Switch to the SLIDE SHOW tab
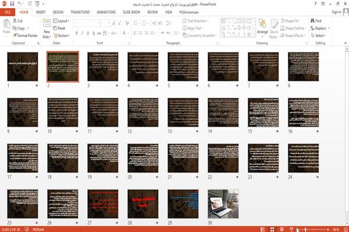This screenshot has width=349, height=232. pos(131,12)
